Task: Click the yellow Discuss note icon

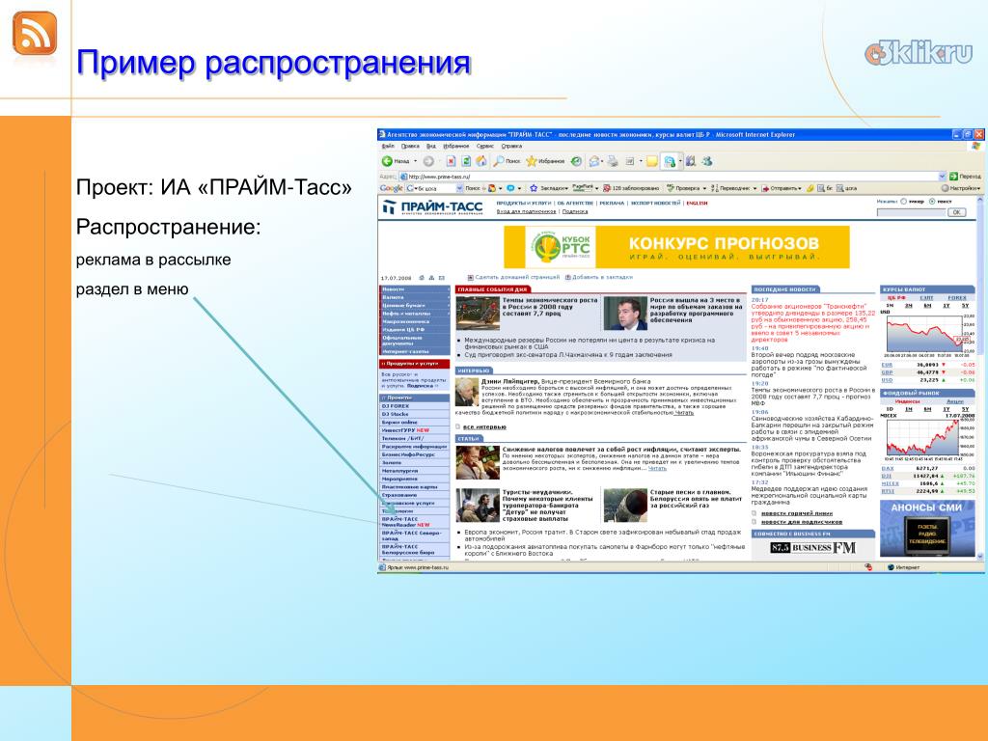Action: coord(652,161)
